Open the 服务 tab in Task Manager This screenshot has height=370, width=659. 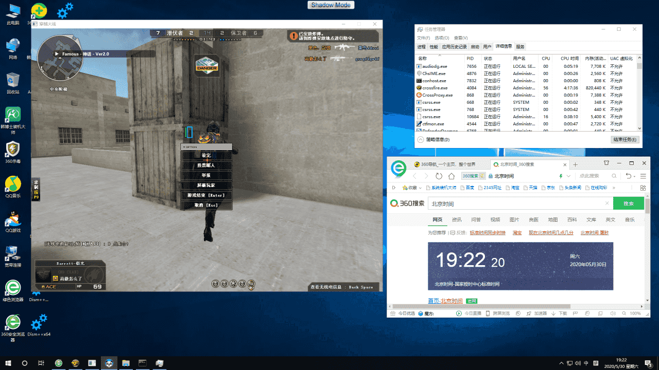tap(521, 47)
